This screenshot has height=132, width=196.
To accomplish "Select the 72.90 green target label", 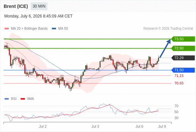I will (x=183, y=48).
